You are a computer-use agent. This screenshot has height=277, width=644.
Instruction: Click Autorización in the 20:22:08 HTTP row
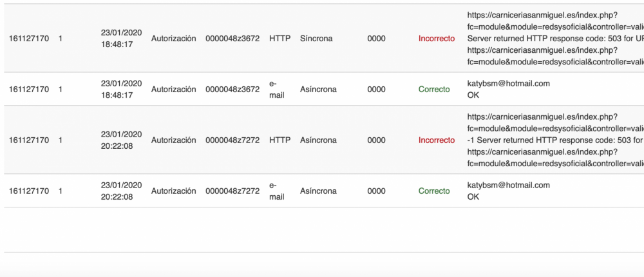click(x=173, y=140)
